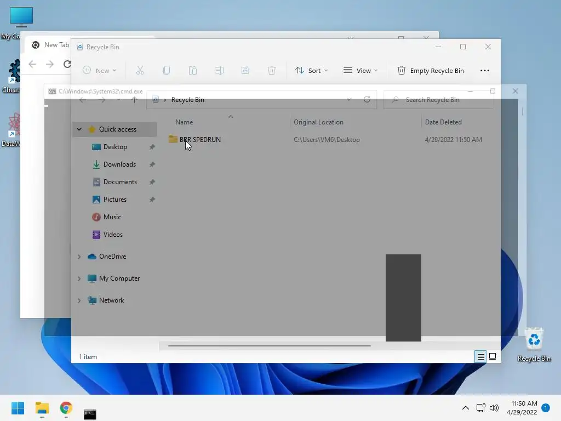Expand the OneDrive tree node
Viewport: 561px width, 421px height.
(x=79, y=257)
